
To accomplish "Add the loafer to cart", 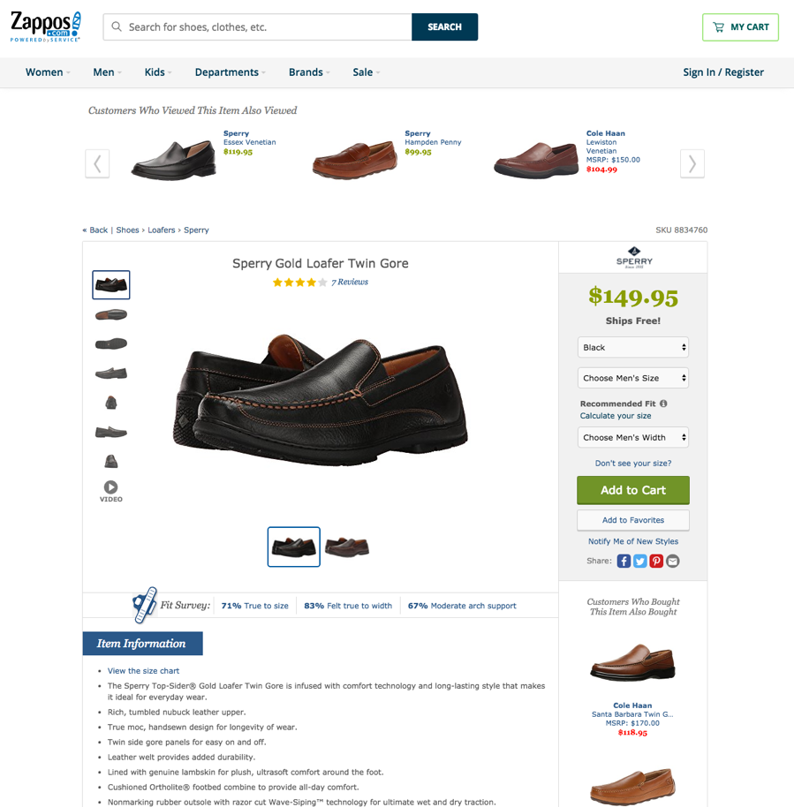I will [633, 490].
